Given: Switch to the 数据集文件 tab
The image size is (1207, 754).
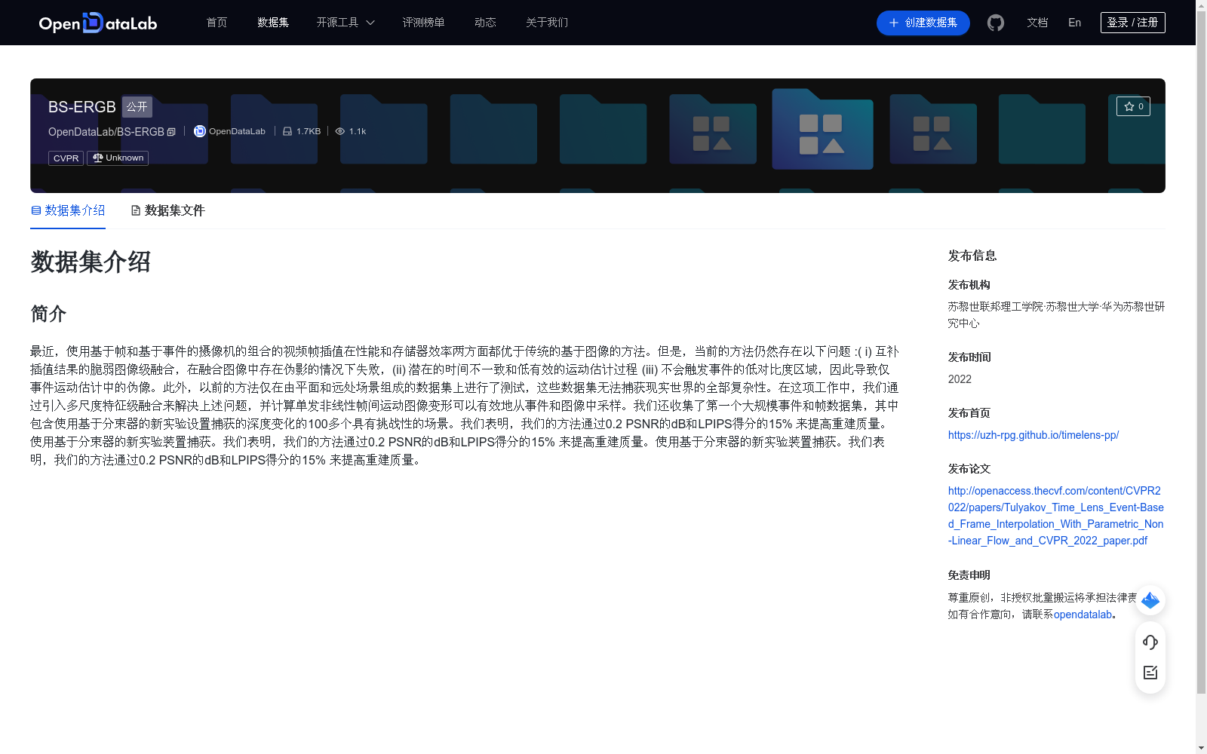Looking at the screenshot, I should 168,210.
